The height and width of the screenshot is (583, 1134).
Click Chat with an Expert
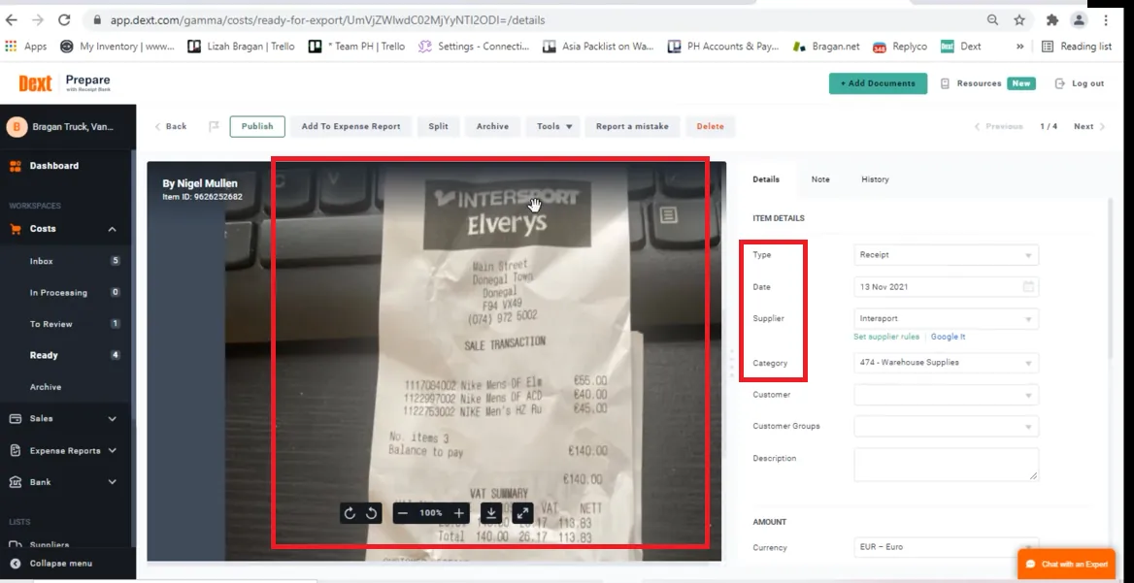click(x=1066, y=565)
